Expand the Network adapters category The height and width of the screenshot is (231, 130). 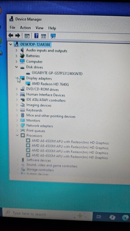tap(17, 126)
